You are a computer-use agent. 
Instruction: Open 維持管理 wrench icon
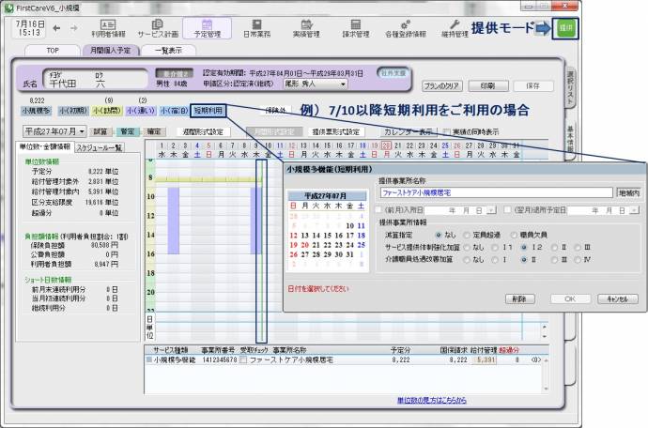click(x=455, y=29)
